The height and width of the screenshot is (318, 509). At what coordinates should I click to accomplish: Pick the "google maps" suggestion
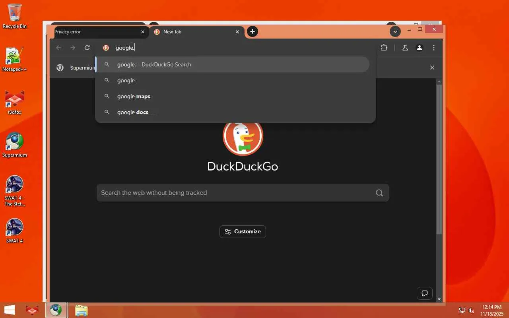pyautogui.click(x=233, y=96)
